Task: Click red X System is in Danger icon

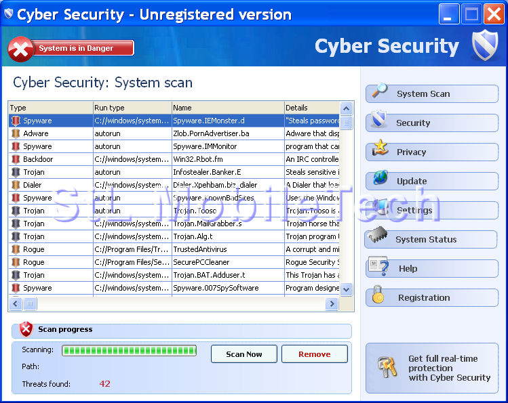Action: 21,48
